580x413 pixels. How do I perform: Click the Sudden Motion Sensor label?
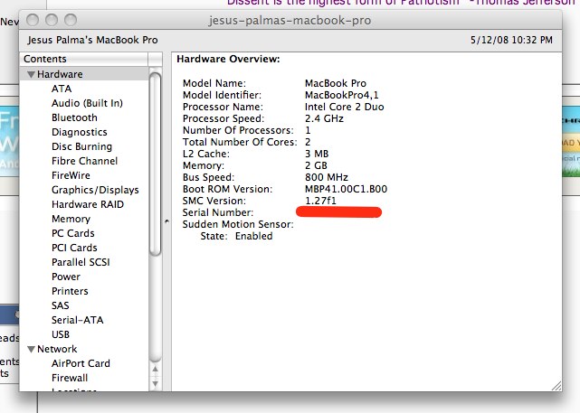(238, 224)
